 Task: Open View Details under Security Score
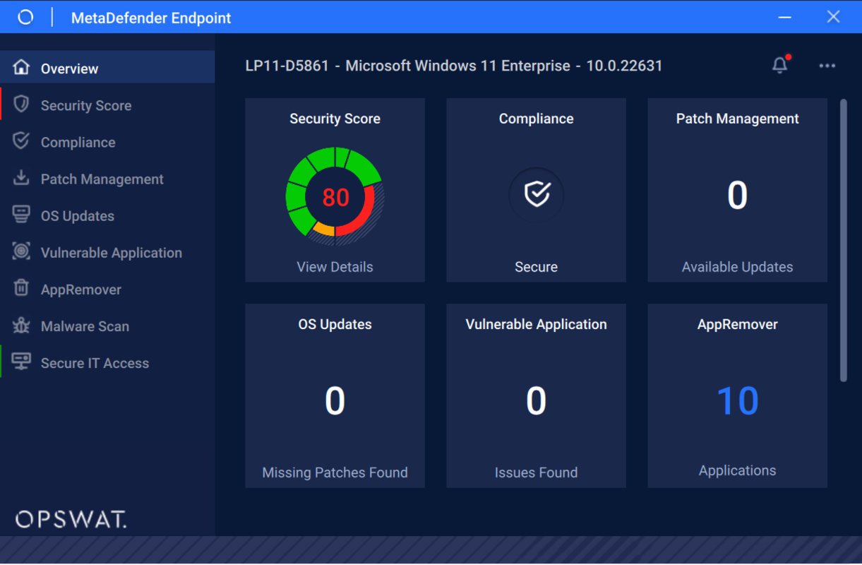335,267
